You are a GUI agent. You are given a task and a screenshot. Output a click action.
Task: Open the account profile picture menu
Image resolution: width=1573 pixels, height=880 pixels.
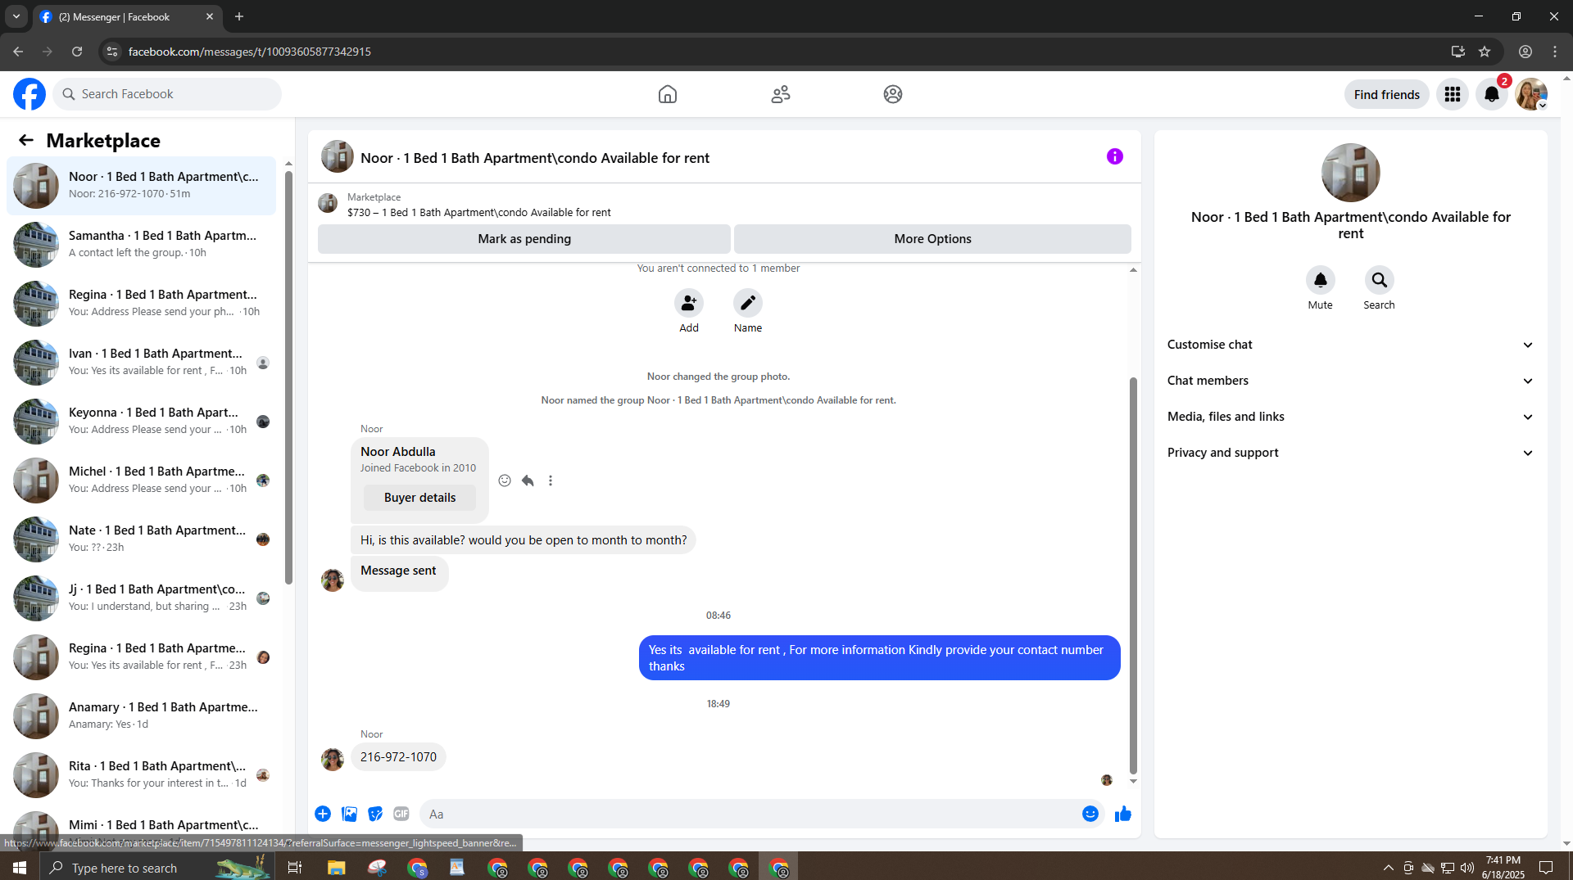click(x=1531, y=94)
